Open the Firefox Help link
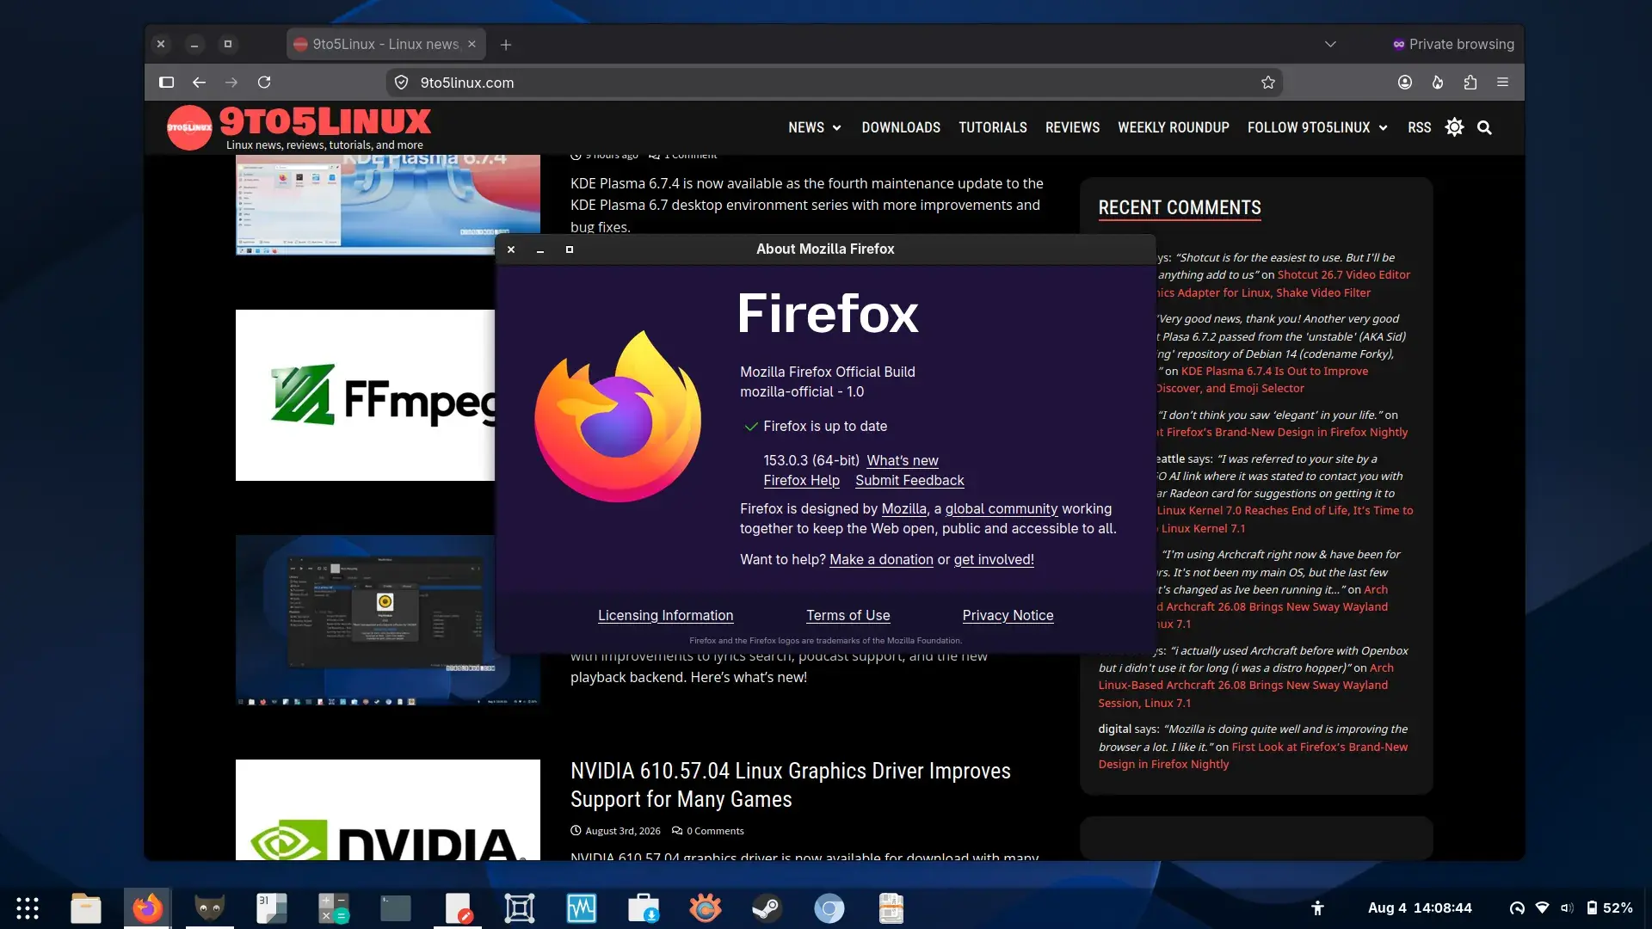 (x=801, y=480)
